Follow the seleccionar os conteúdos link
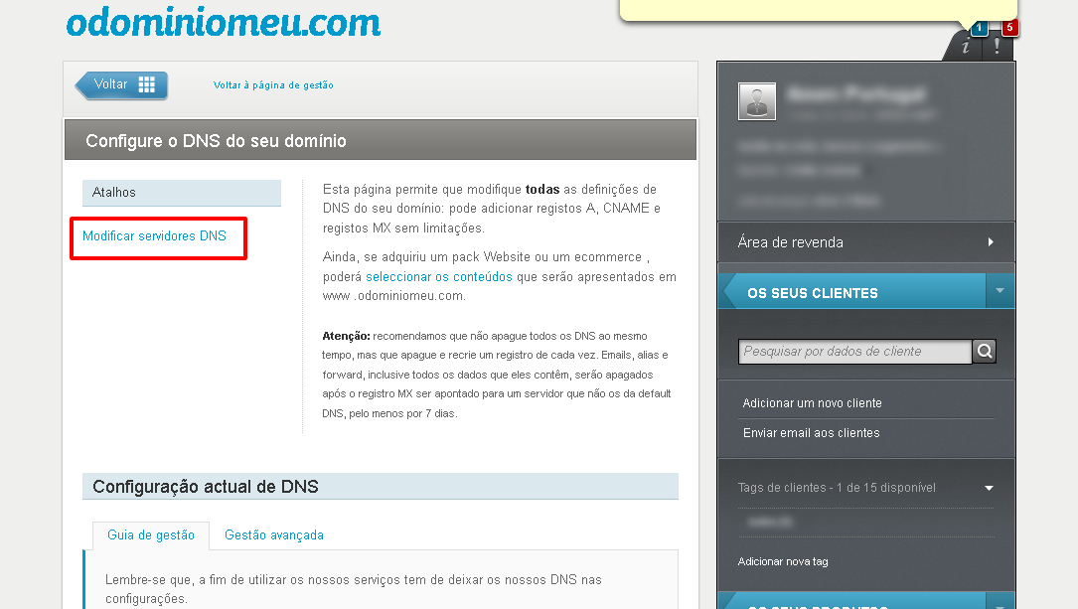The width and height of the screenshot is (1078, 609). [438, 276]
